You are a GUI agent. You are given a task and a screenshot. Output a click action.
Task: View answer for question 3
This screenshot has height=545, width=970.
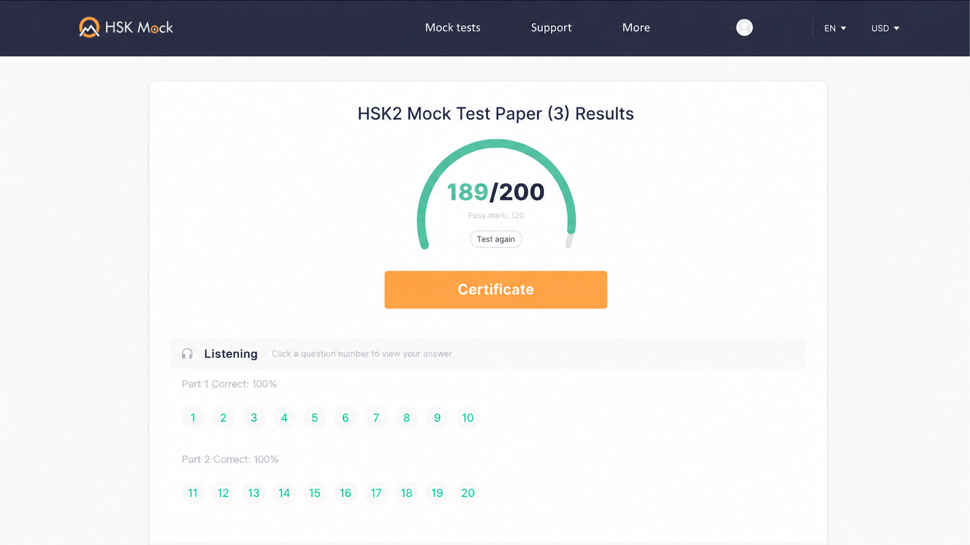pos(254,418)
